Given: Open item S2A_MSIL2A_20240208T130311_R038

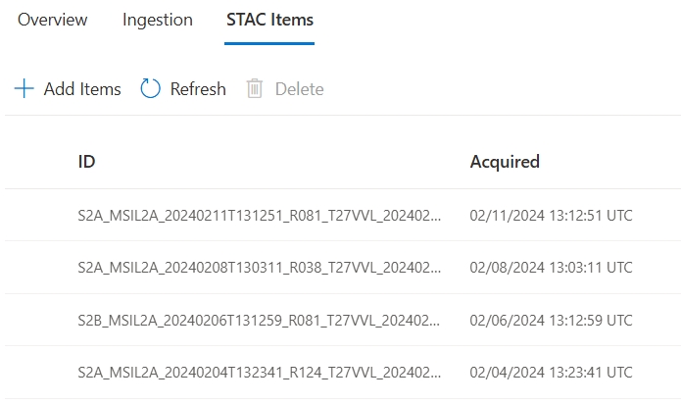Looking at the screenshot, I should coord(259,267).
